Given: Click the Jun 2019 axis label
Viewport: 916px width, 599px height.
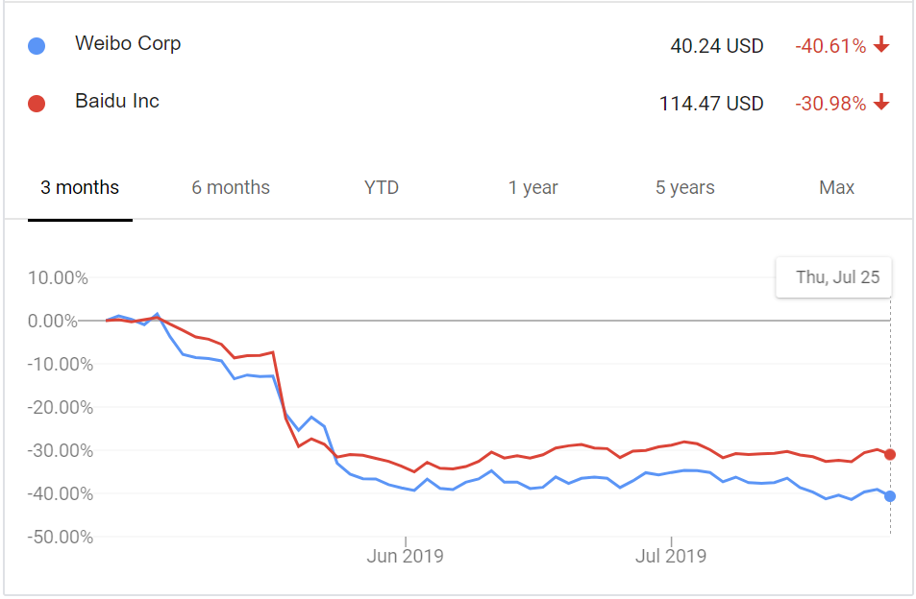Looking at the screenshot, I should 405,556.
